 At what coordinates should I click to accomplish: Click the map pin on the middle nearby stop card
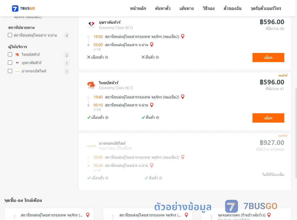(186, 215)
